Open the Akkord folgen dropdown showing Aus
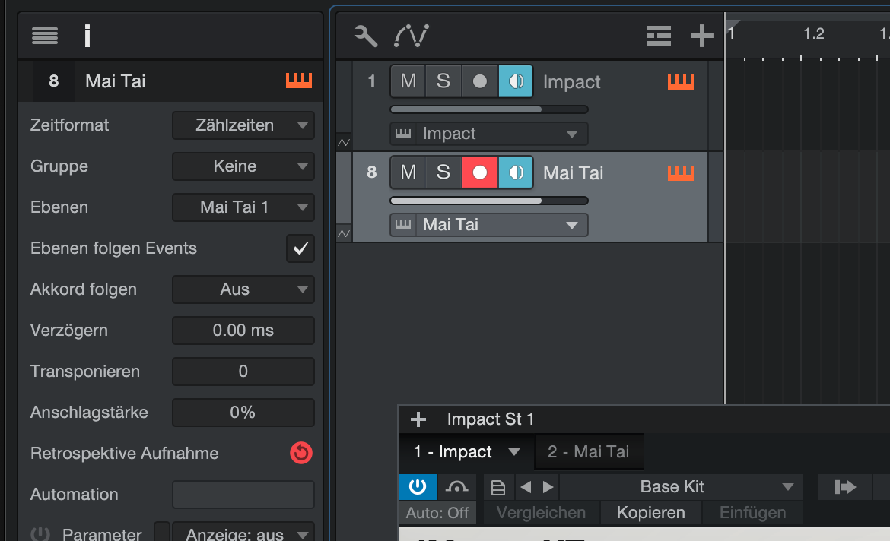 pyautogui.click(x=243, y=289)
